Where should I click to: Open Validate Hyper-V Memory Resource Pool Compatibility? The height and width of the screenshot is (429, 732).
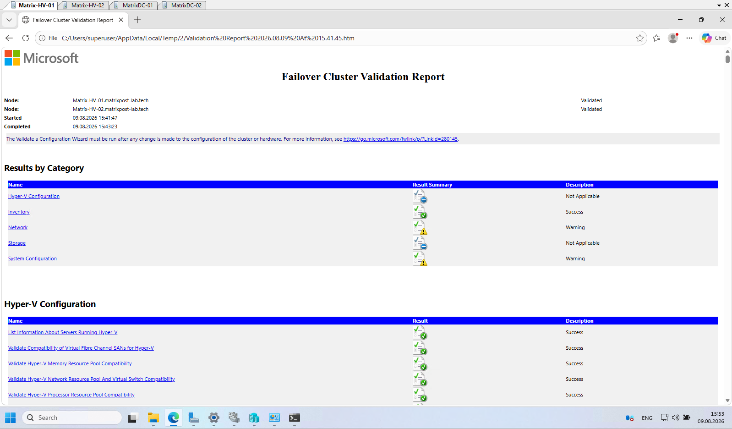click(70, 363)
